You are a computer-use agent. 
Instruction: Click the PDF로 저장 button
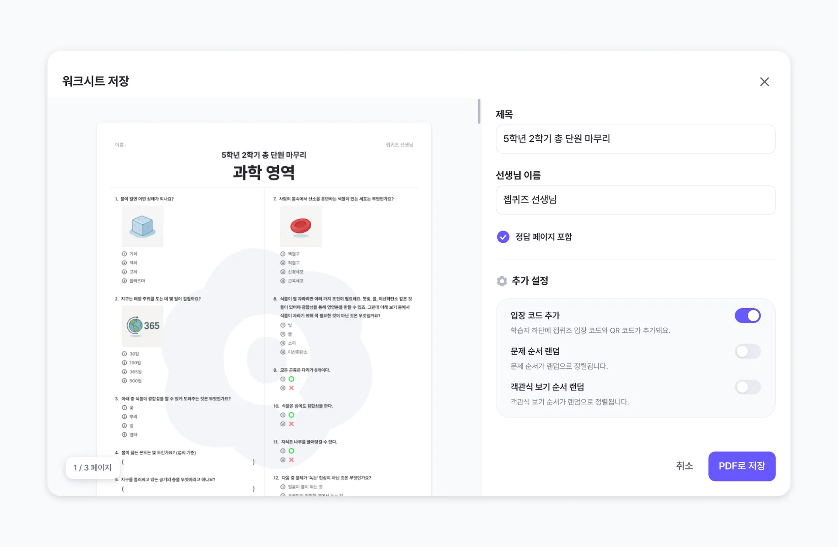(x=742, y=466)
